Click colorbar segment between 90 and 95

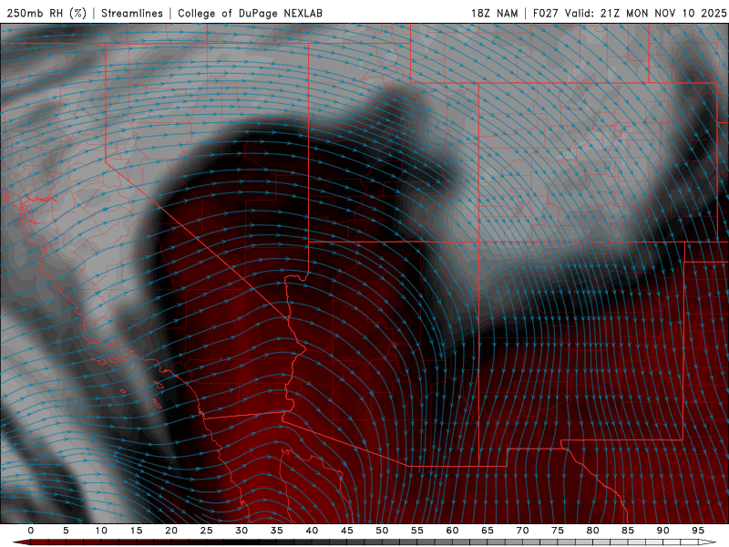(680, 542)
